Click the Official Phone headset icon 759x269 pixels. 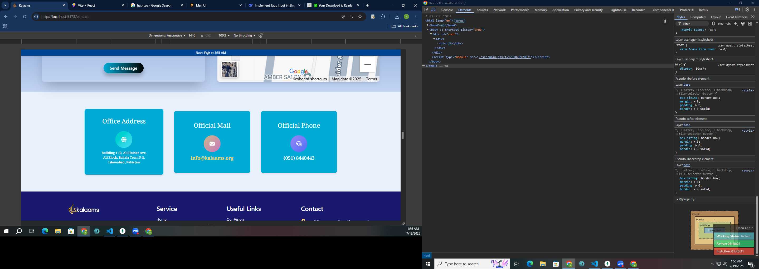coord(299,144)
